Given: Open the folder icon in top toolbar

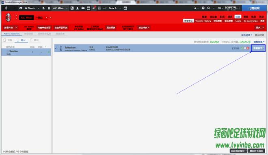Looking at the screenshot, I should coord(83,8).
